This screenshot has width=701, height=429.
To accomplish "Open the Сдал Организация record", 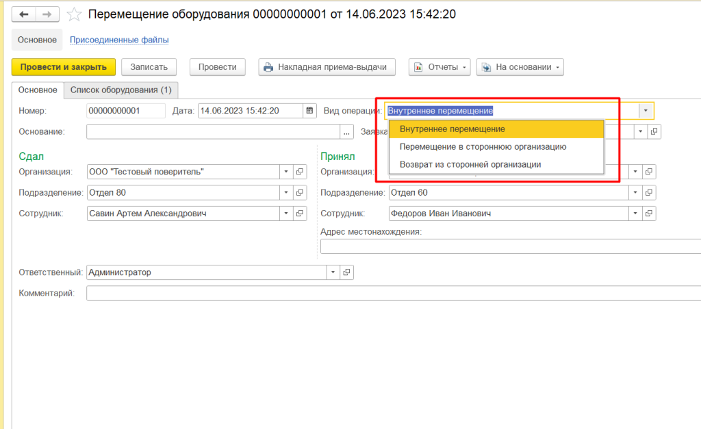I will point(300,172).
